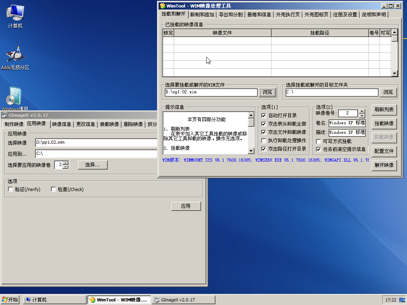
Task: Click the 卷号 column header
Action: click(374, 33)
